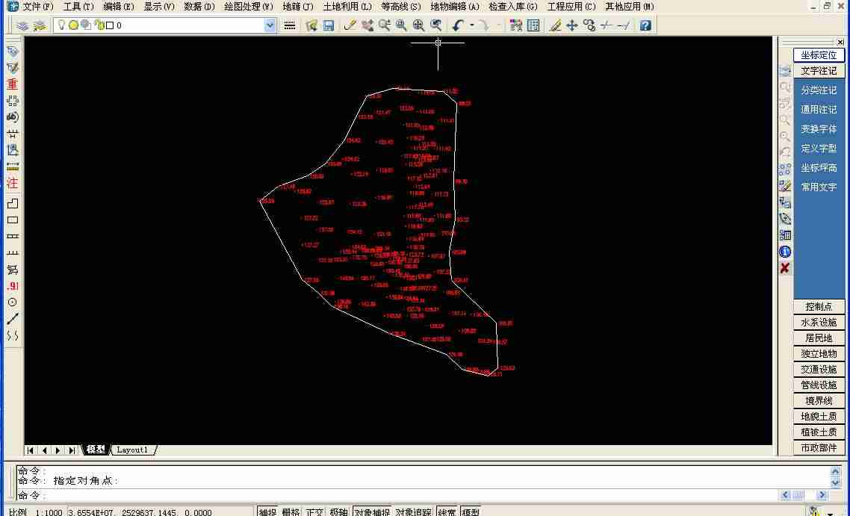Switch to the Layout1 tab
The height and width of the screenshot is (516, 850).
coord(132,450)
